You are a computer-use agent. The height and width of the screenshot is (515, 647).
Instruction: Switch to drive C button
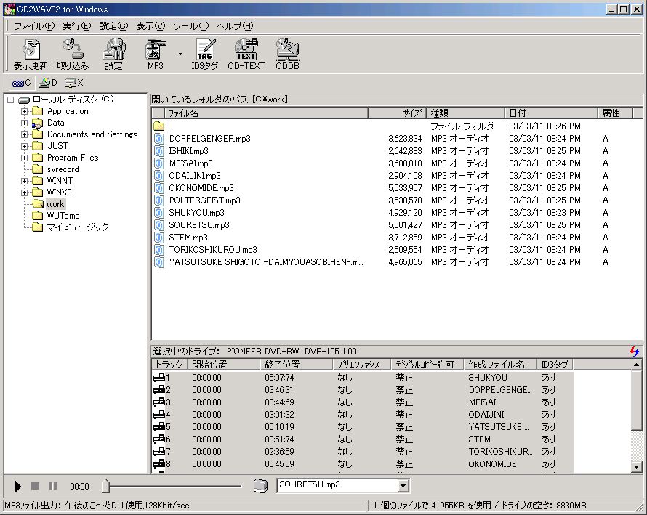point(21,83)
